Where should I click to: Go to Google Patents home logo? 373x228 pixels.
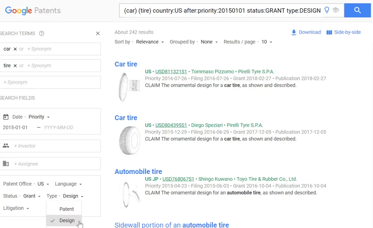click(x=33, y=11)
